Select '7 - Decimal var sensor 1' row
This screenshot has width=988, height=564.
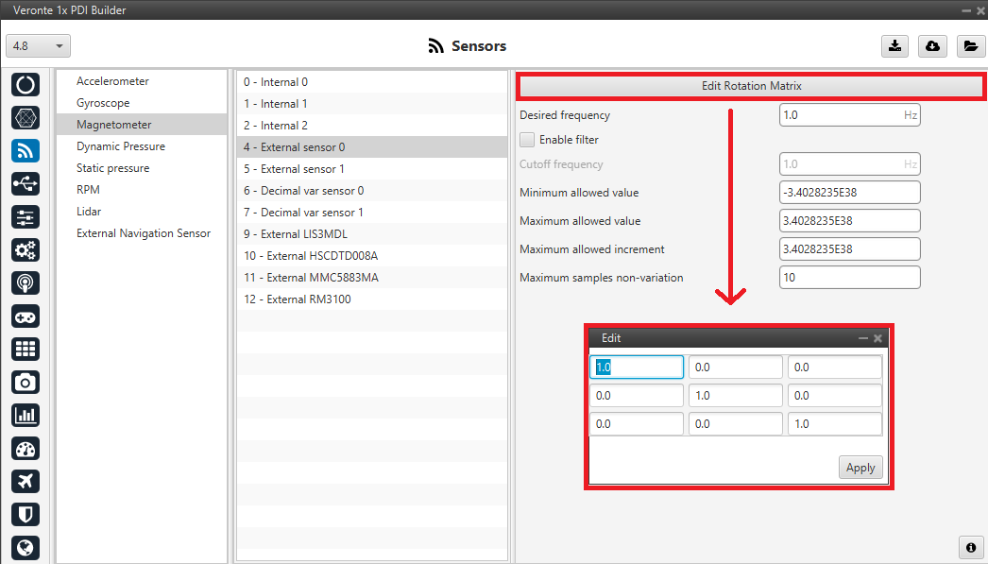click(372, 213)
